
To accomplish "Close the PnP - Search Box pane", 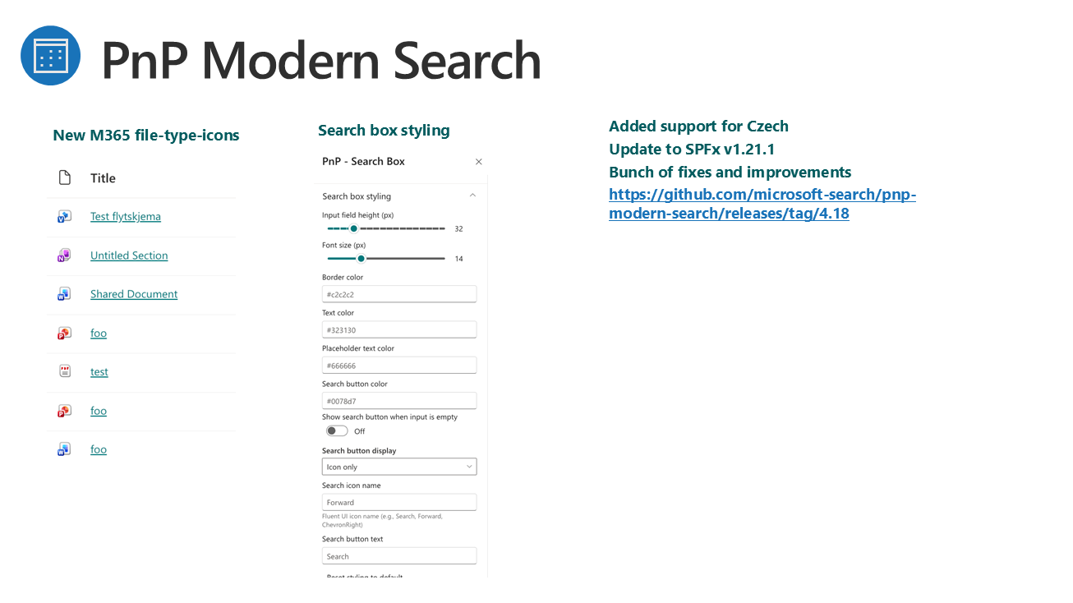I will click(x=479, y=162).
